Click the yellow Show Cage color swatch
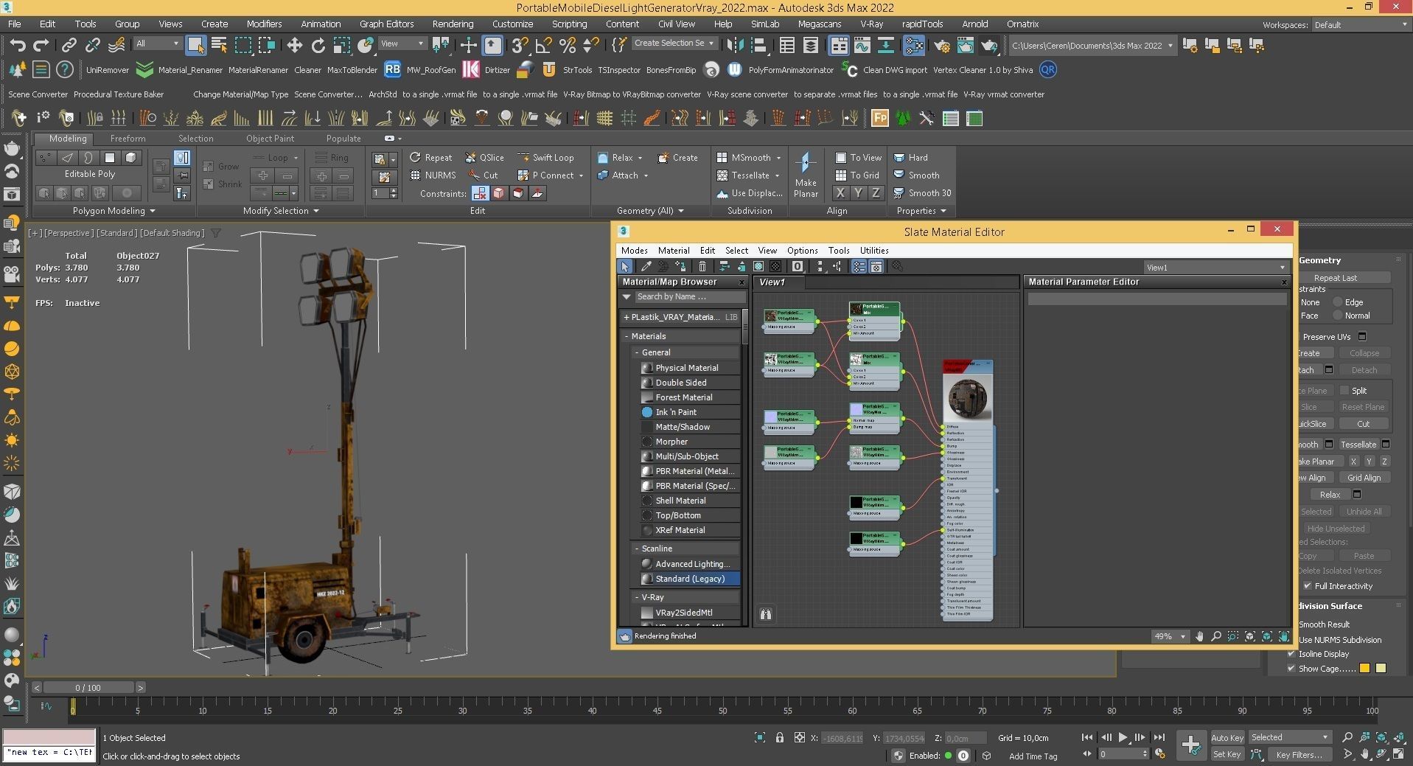Image resolution: width=1413 pixels, height=766 pixels. point(1365,668)
